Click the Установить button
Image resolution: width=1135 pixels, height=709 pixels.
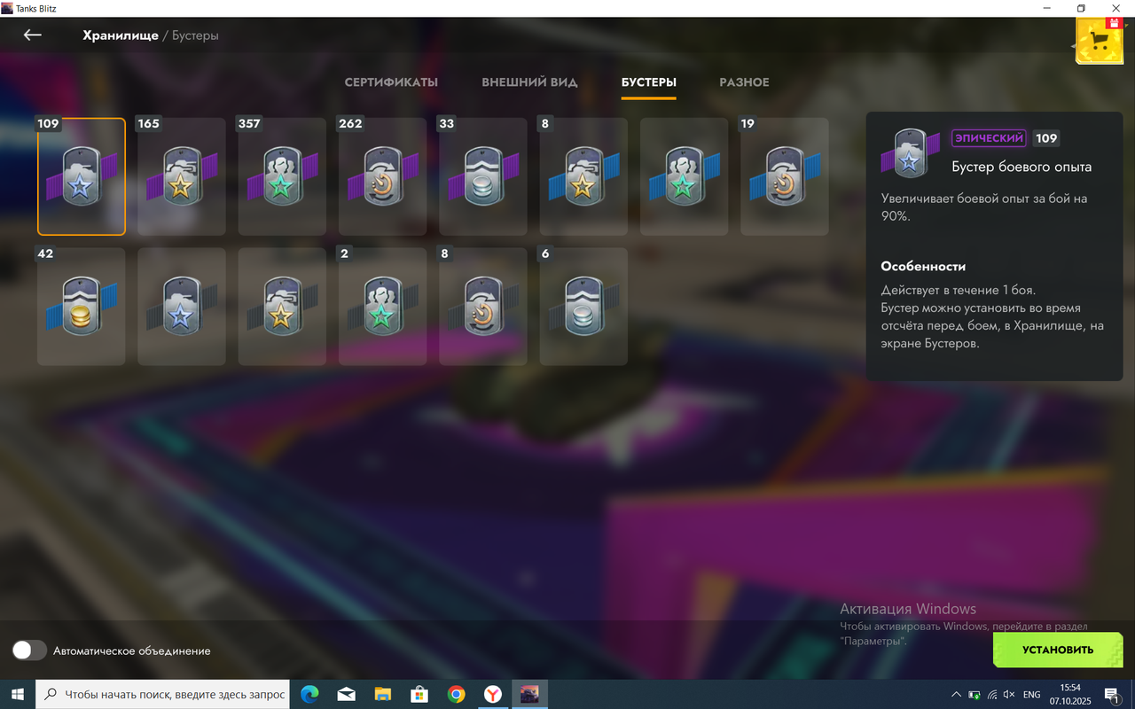pyautogui.click(x=1058, y=650)
